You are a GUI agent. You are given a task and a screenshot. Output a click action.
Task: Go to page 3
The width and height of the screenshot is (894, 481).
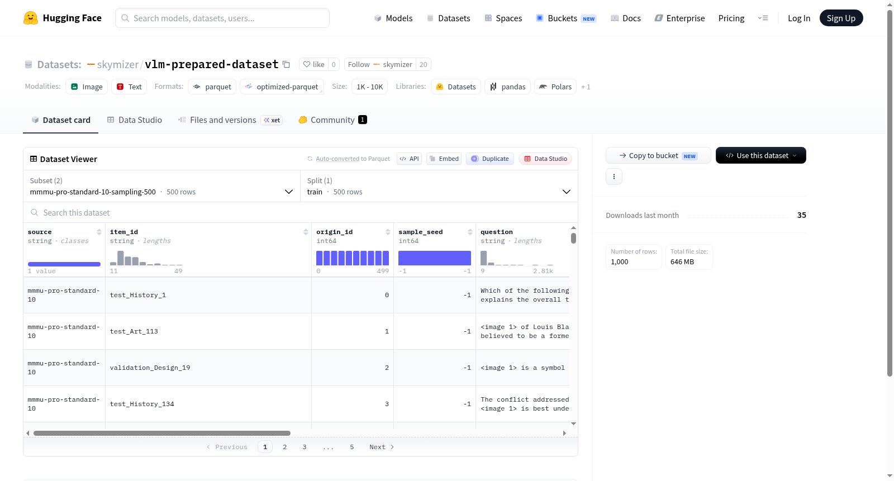(305, 447)
